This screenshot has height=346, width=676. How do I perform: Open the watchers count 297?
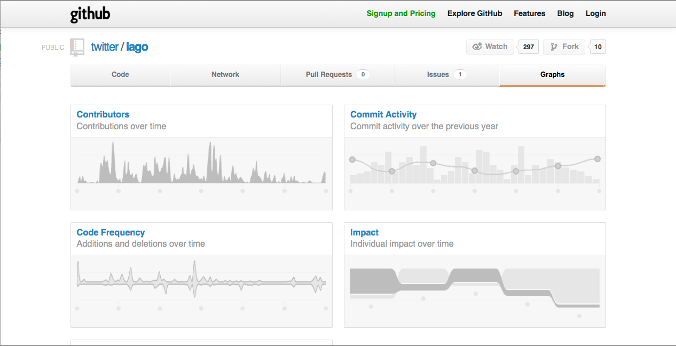529,47
